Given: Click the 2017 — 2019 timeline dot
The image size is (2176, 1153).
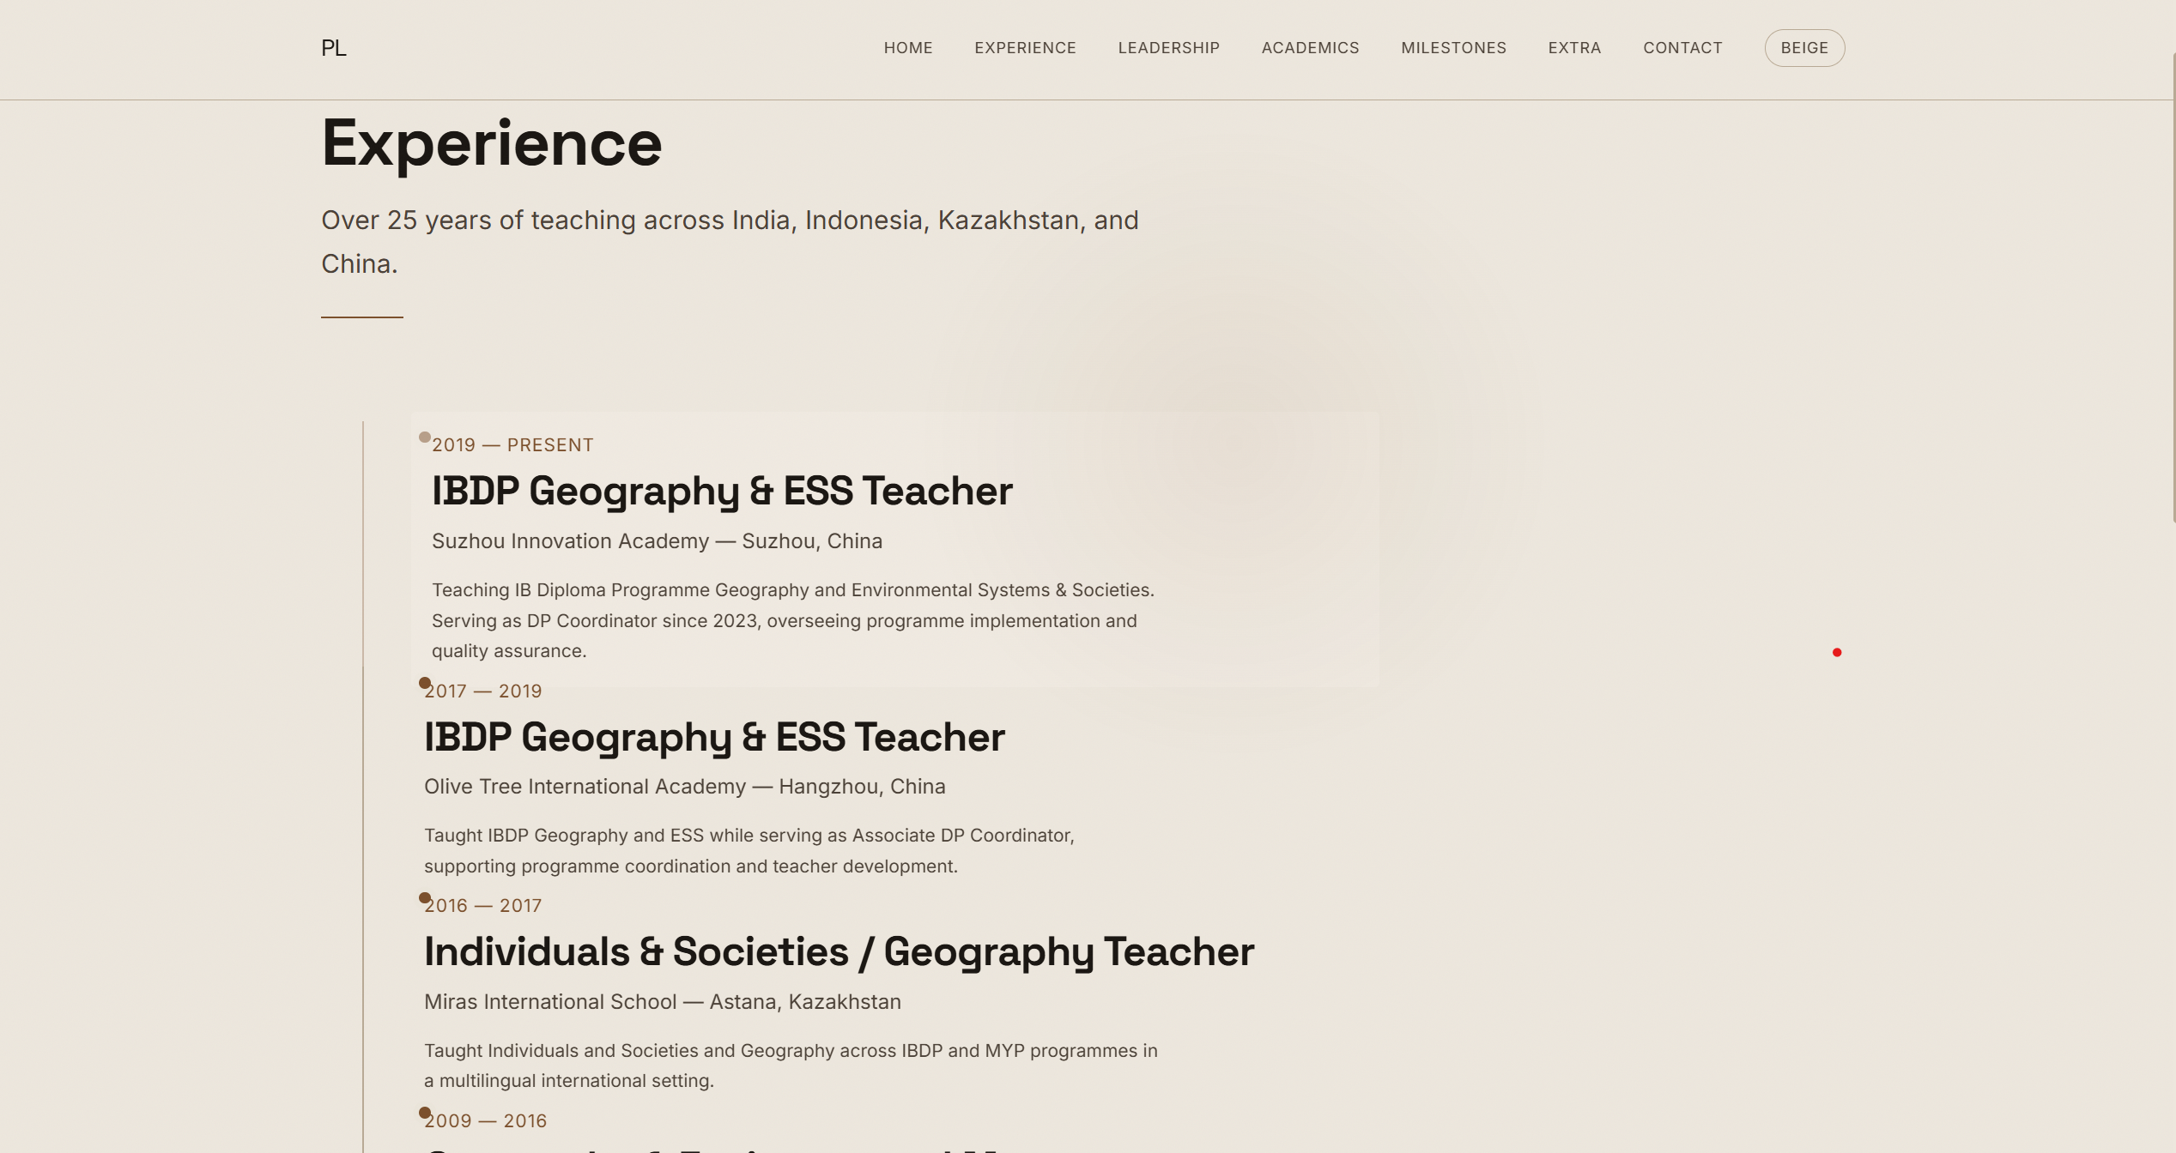Looking at the screenshot, I should tap(423, 682).
